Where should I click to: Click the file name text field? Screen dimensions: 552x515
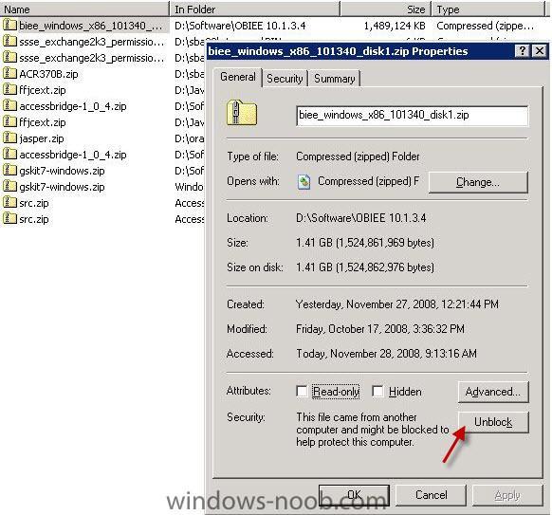[x=412, y=115]
